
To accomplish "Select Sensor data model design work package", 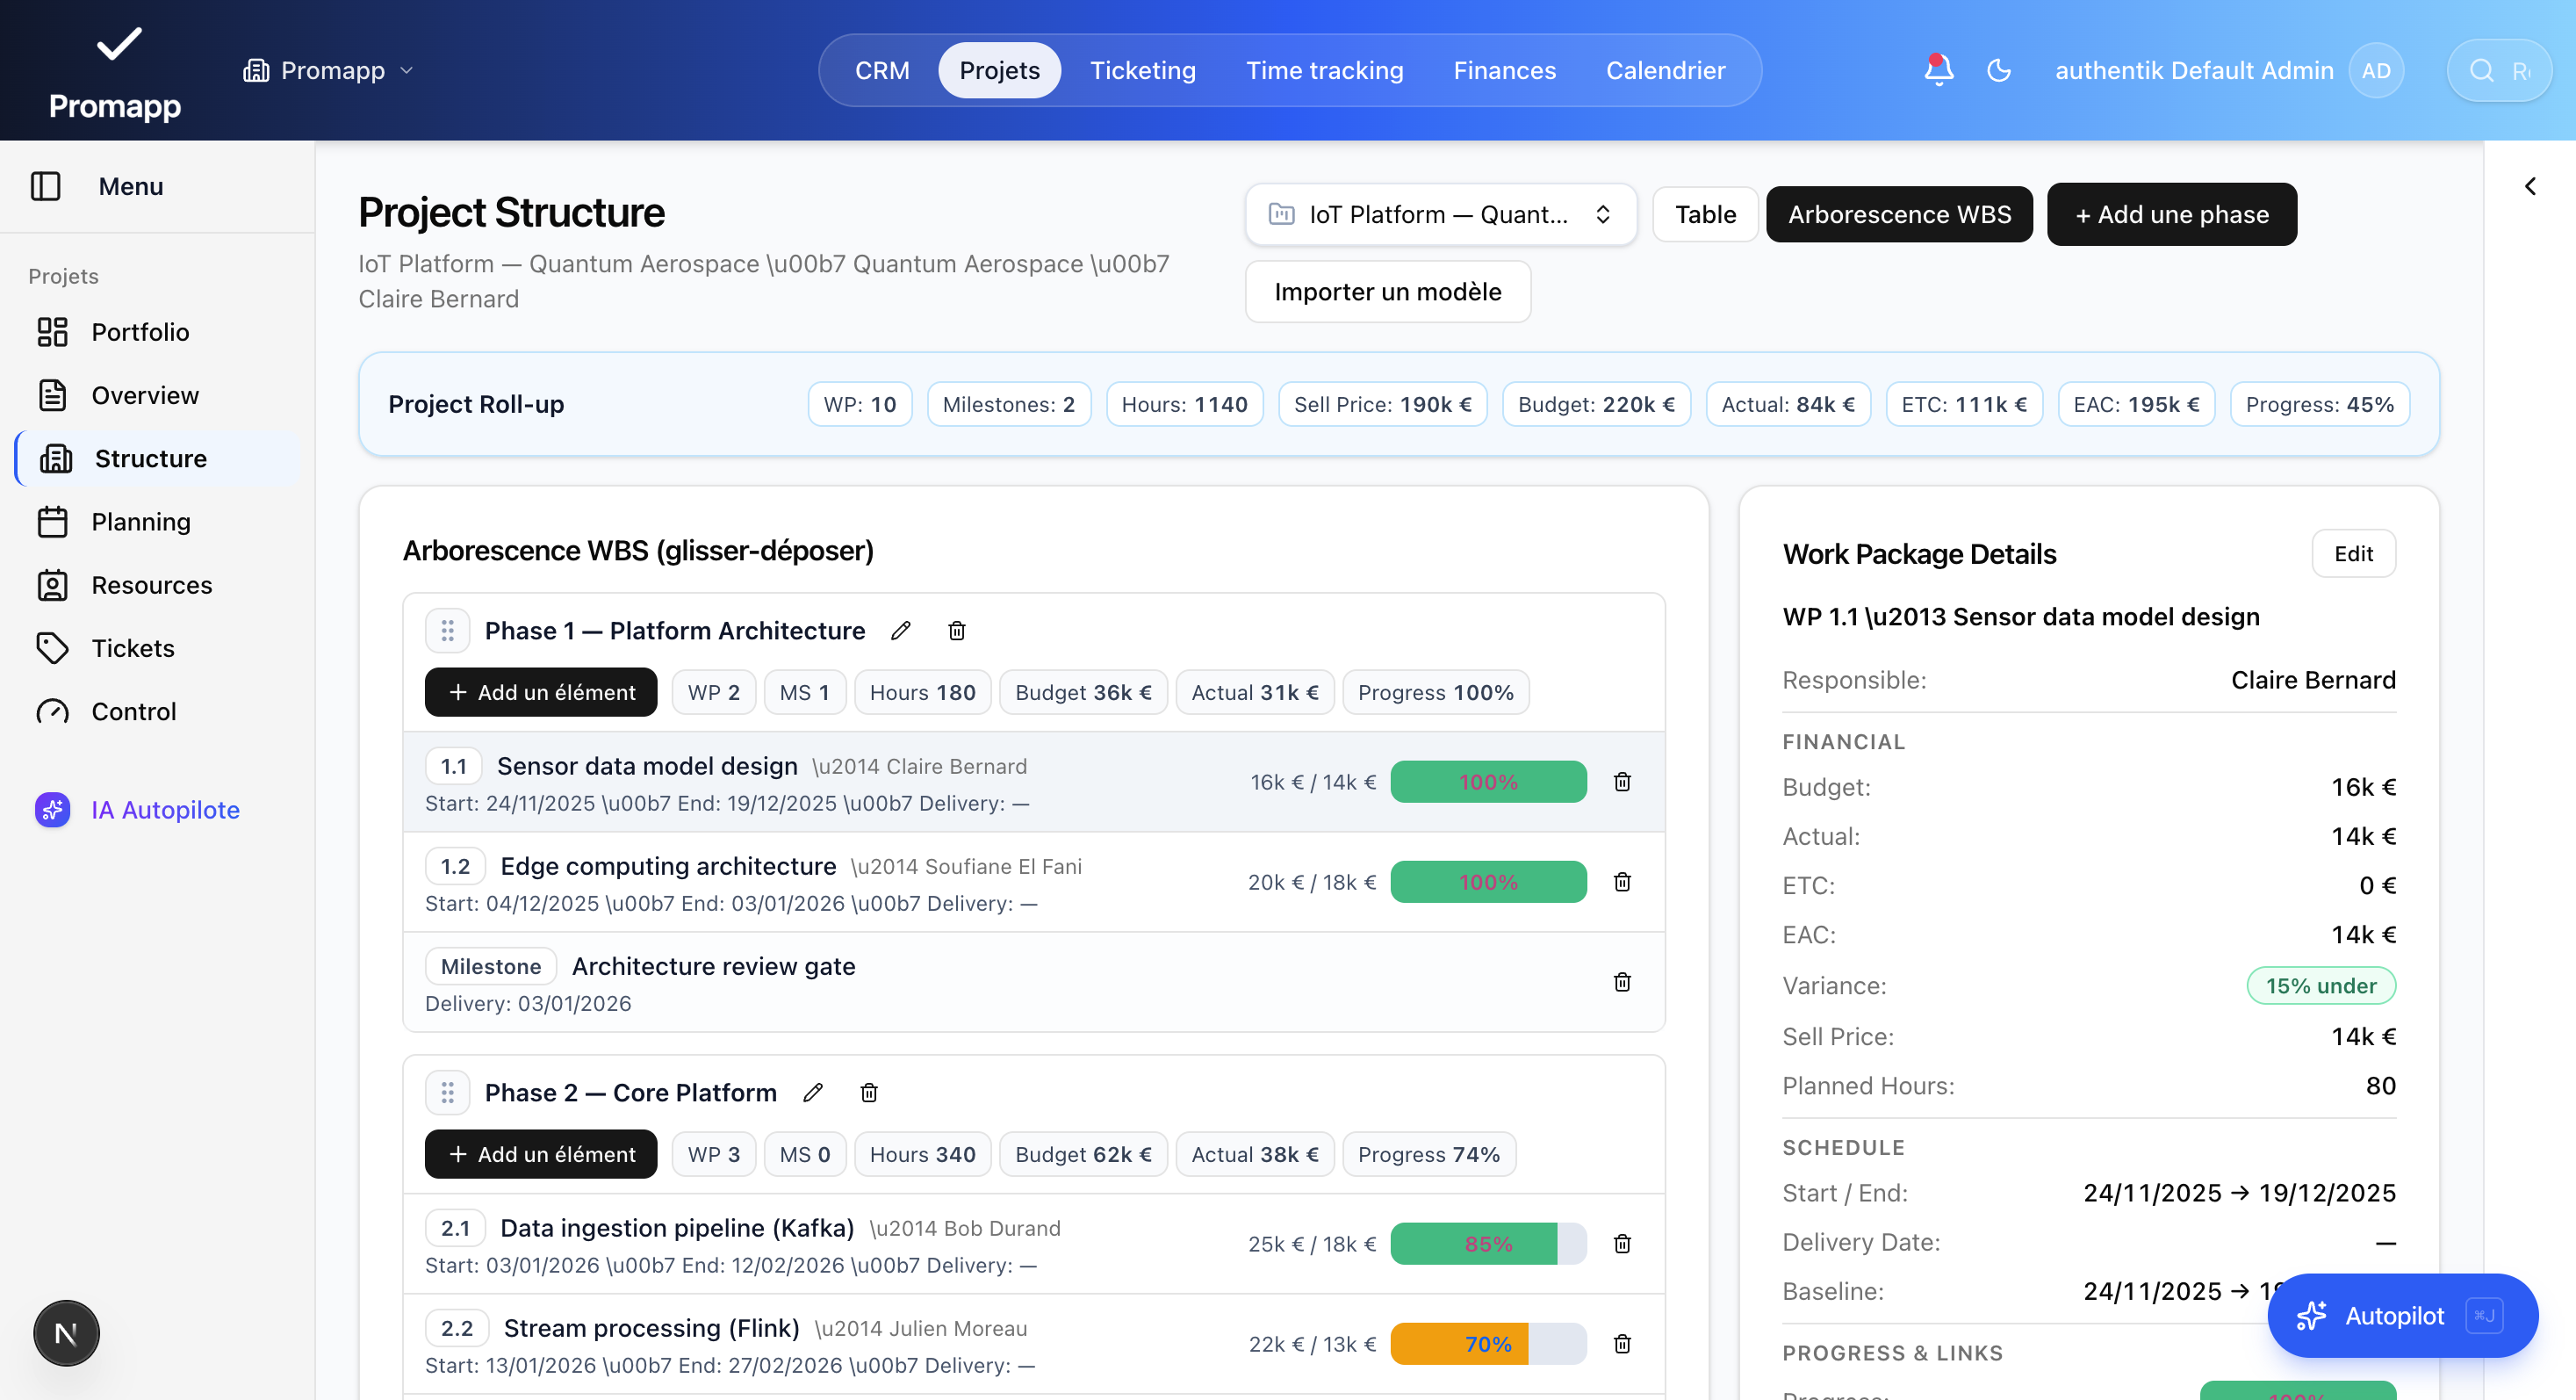I will (x=1034, y=782).
